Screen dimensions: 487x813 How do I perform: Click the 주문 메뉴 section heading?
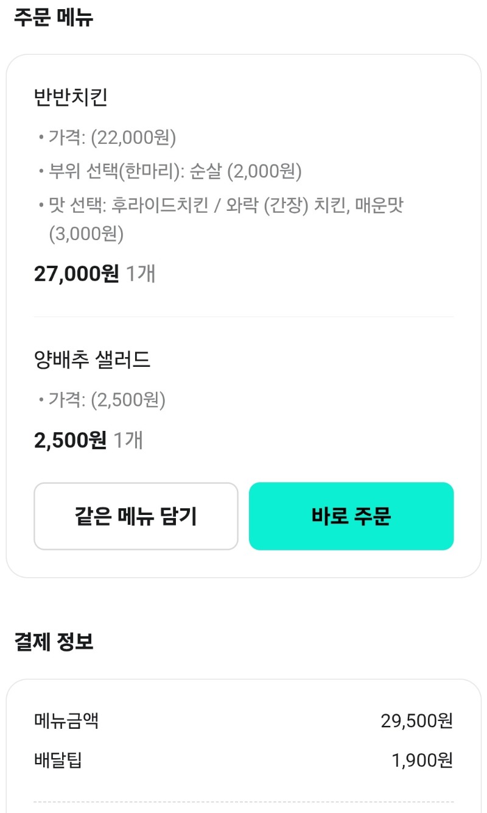[54, 18]
